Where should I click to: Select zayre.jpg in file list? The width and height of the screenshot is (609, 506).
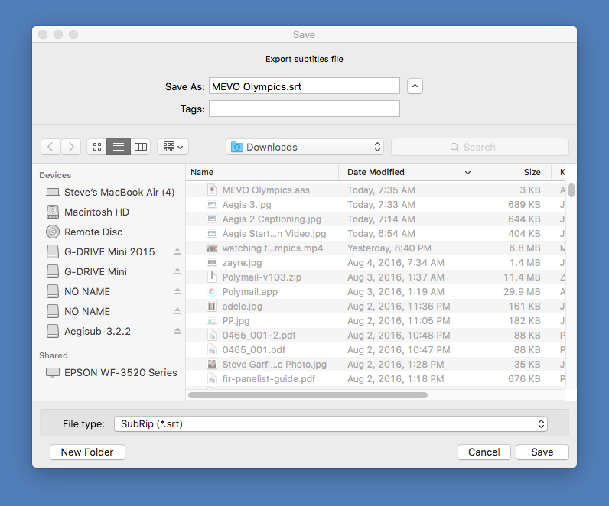(x=376, y=263)
